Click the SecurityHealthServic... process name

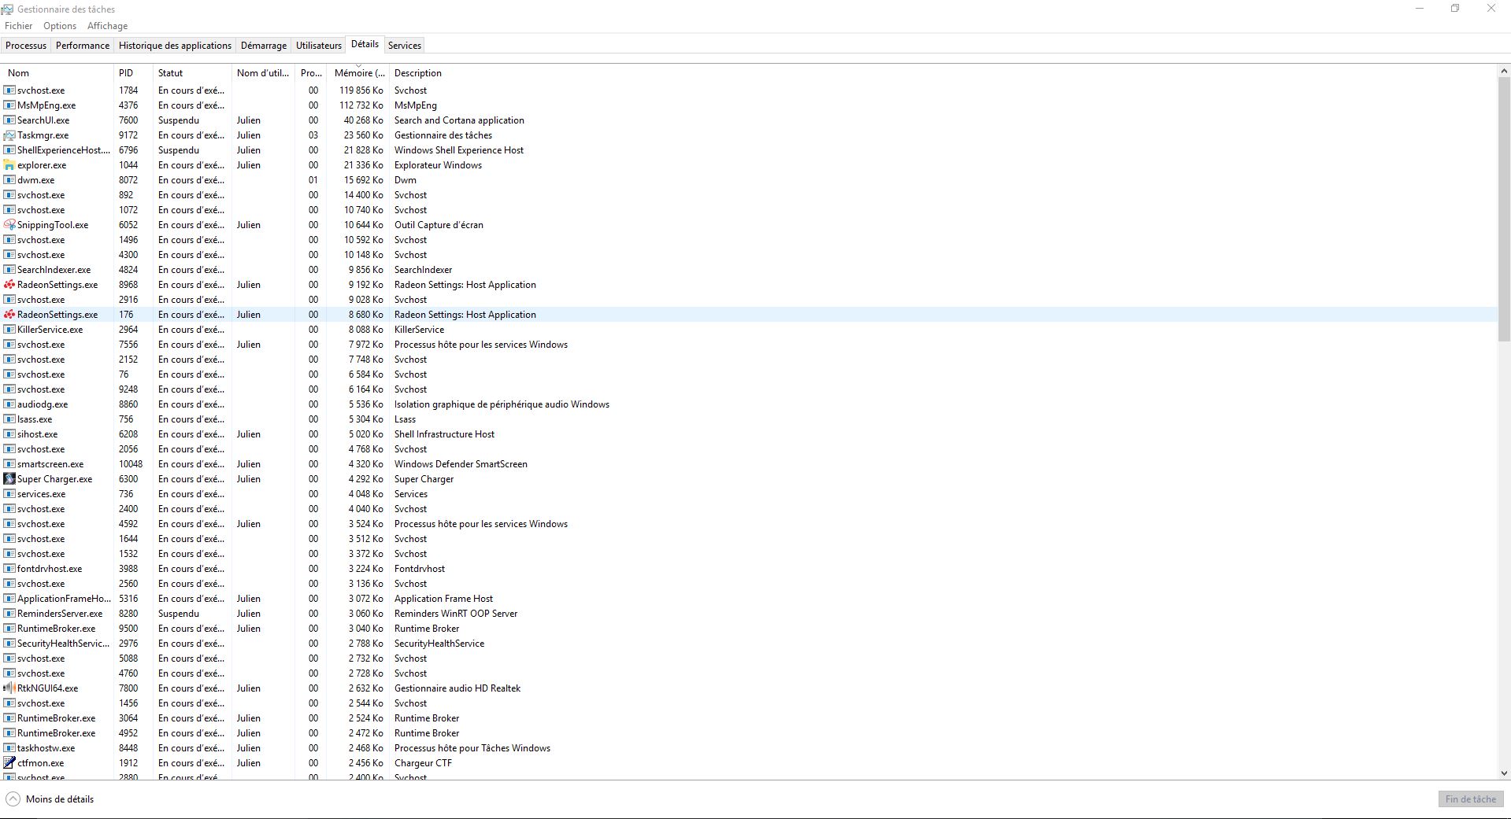coord(63,644)
